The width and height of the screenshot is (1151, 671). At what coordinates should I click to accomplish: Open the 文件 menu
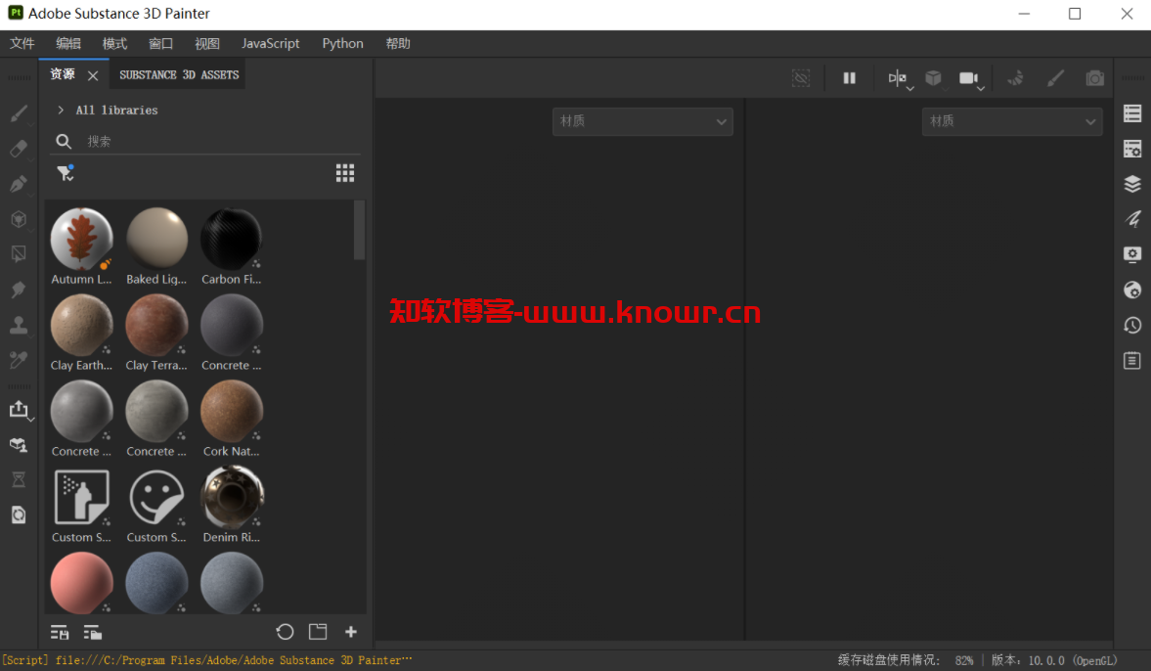point(22,43)
